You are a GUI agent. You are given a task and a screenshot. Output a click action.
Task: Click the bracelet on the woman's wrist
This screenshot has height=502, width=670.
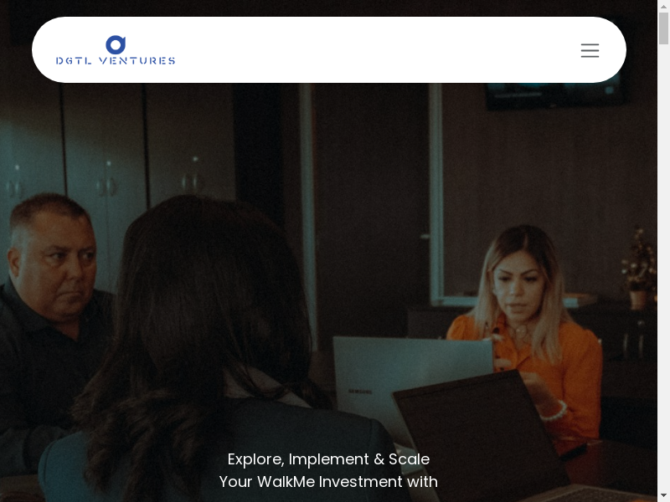pos(554,410)
